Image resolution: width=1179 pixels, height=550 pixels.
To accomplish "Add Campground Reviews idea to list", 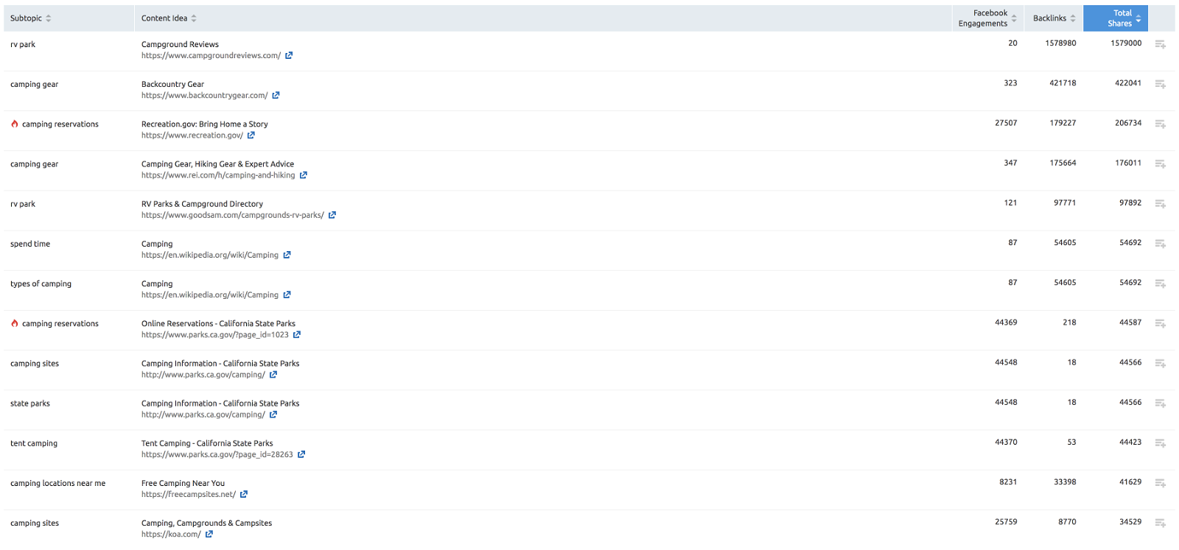I will click(1161, 44).
